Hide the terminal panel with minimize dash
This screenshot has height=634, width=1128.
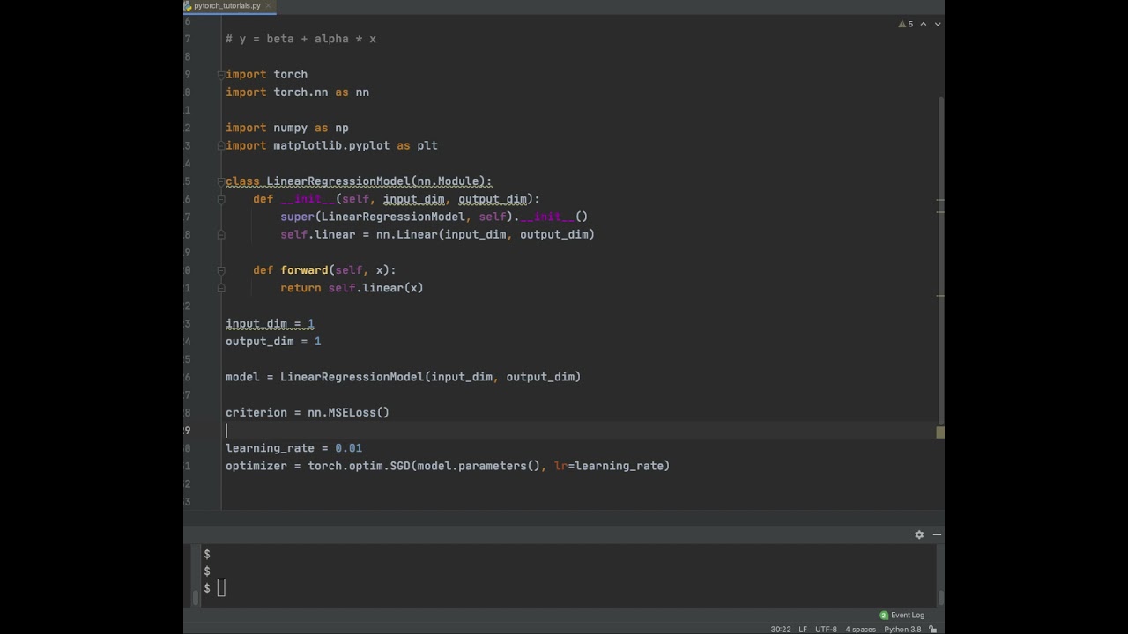pyautogui.click(x=937, y=534)
